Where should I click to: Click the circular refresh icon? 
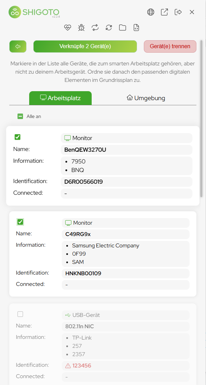coord(109,28)
